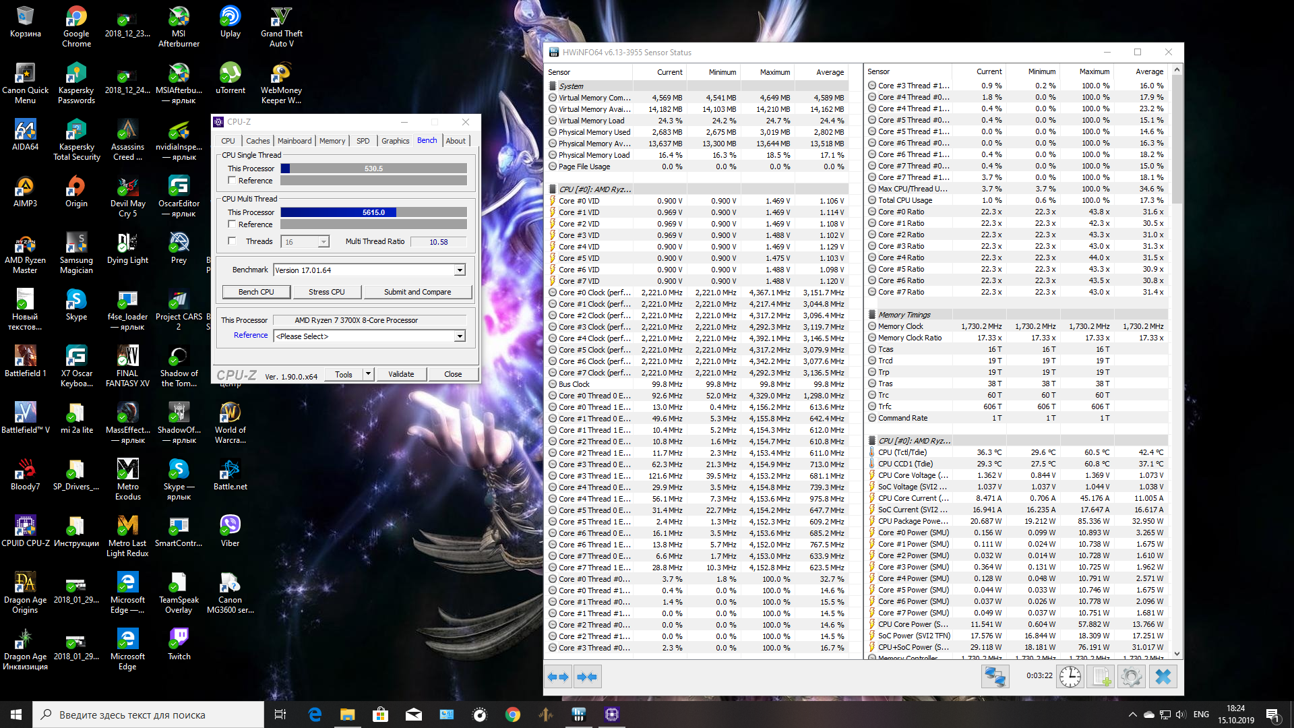Open the HWiNFO network/remote monitoring icon
The height and width of the screenshot is (728, 1294).
click(995, 677)
